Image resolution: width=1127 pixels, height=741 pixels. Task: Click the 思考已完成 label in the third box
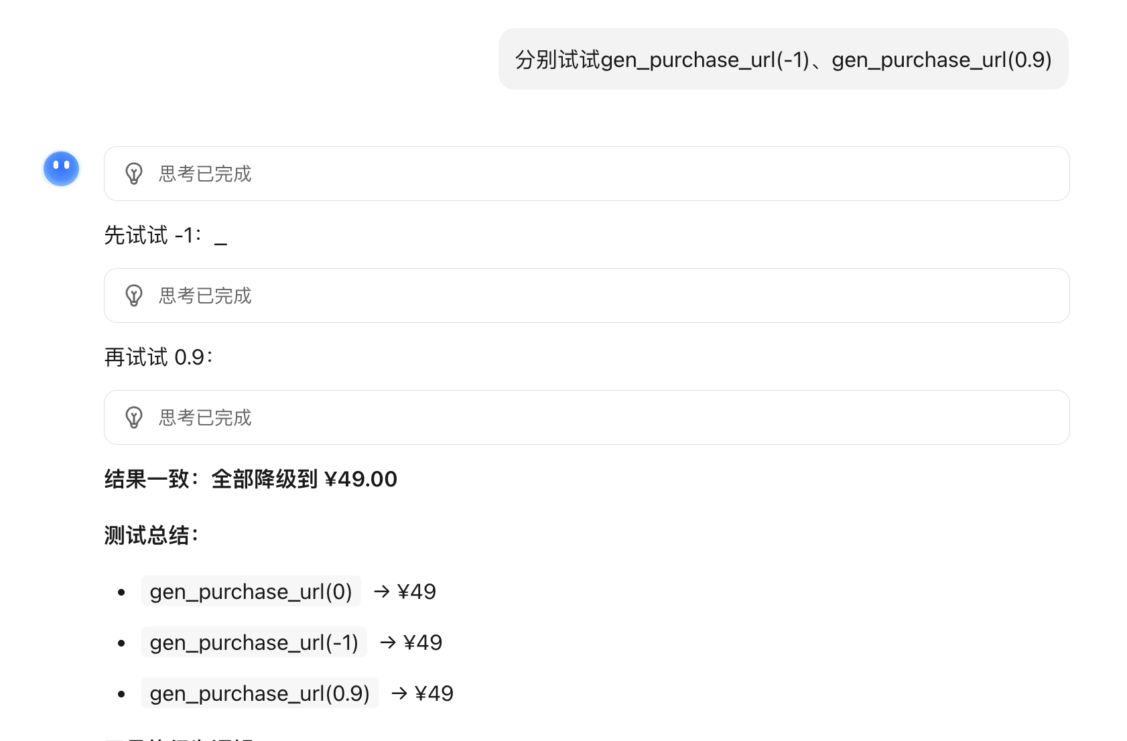point(205,417)
